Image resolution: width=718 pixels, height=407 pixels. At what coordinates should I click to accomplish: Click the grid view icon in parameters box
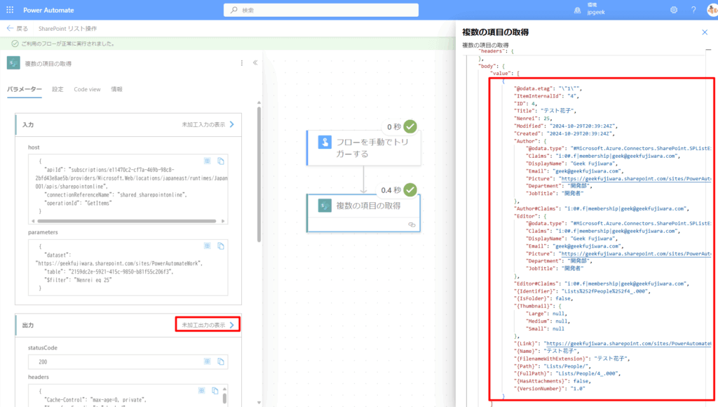208,246
